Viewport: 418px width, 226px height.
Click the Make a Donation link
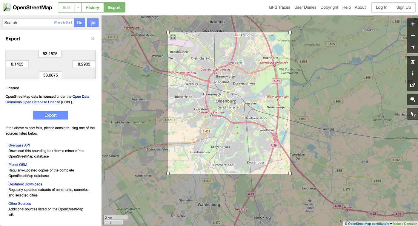(405, 224)
